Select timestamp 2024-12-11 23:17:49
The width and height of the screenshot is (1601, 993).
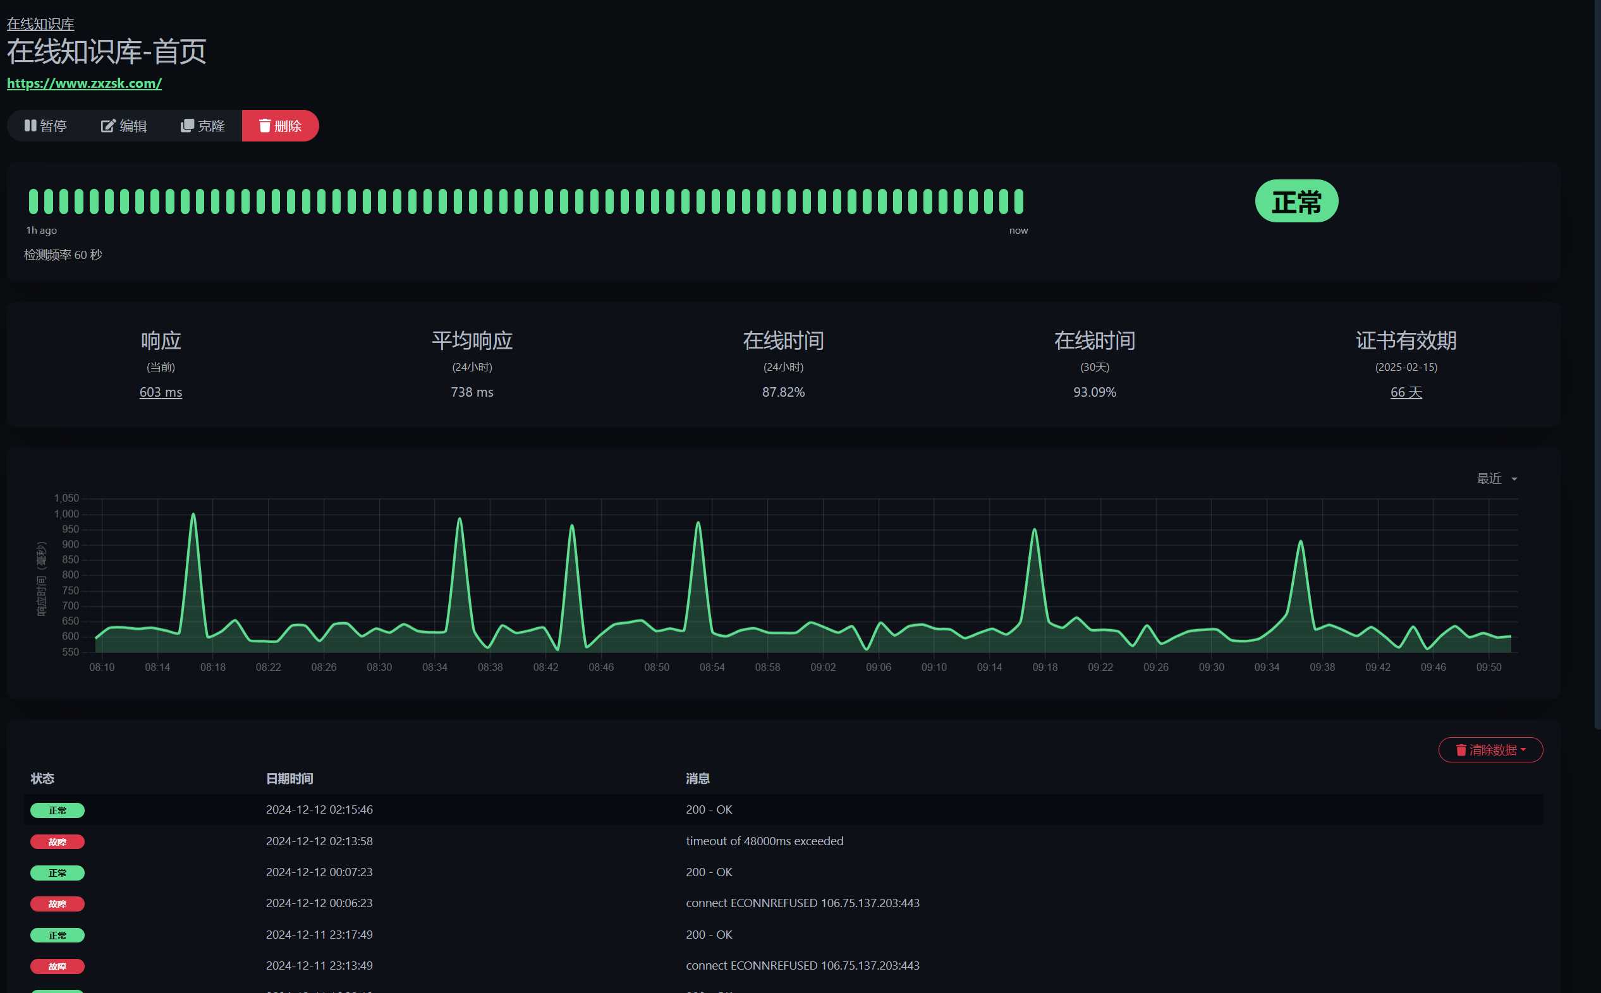click(319, 934)
